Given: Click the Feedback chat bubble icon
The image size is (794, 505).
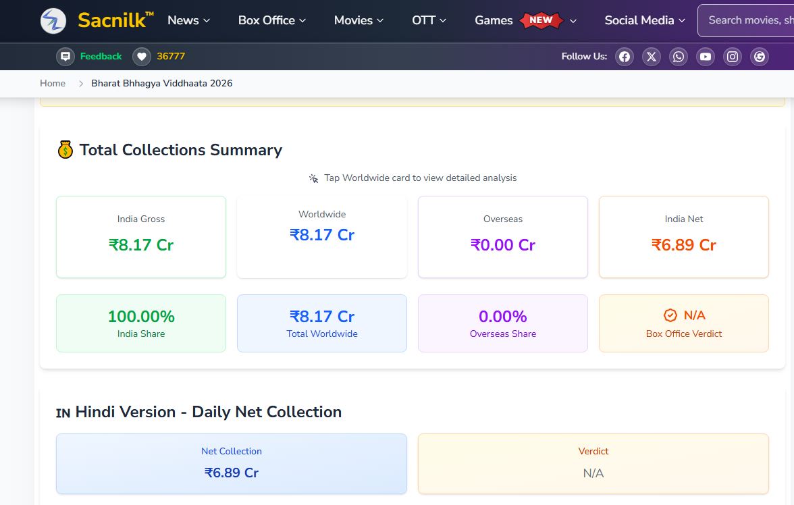Looking at the screenshot, I should 65,56.
